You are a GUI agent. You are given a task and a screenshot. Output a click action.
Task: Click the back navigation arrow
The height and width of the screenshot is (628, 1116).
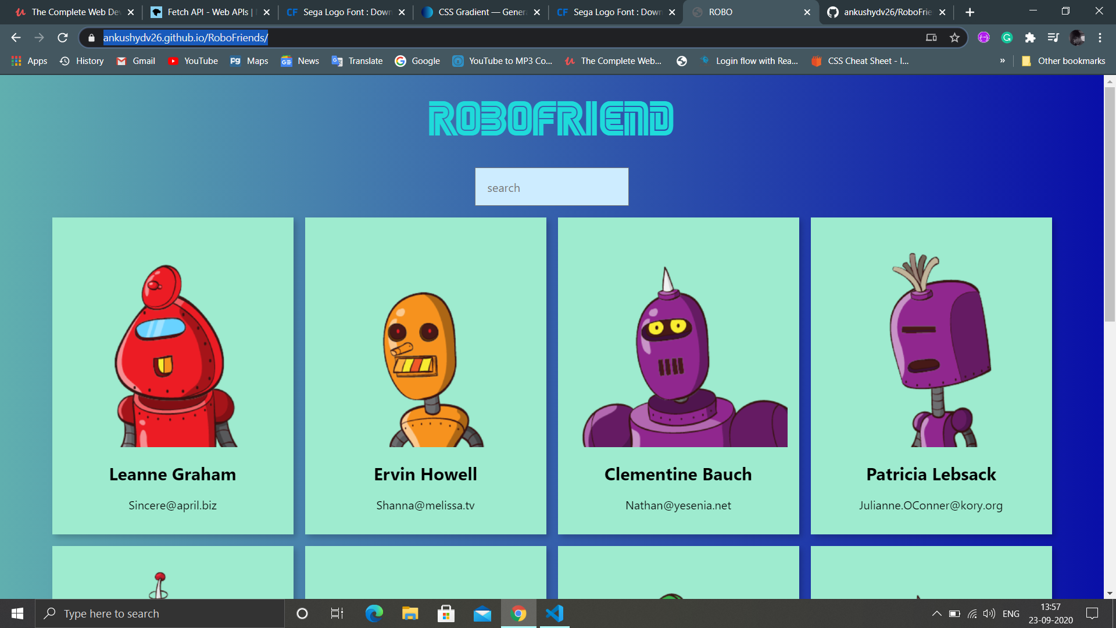(16, 38)
